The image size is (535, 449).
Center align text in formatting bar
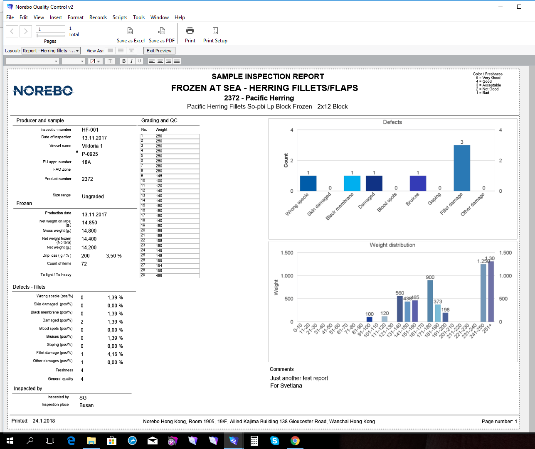(x=160, y=61)
